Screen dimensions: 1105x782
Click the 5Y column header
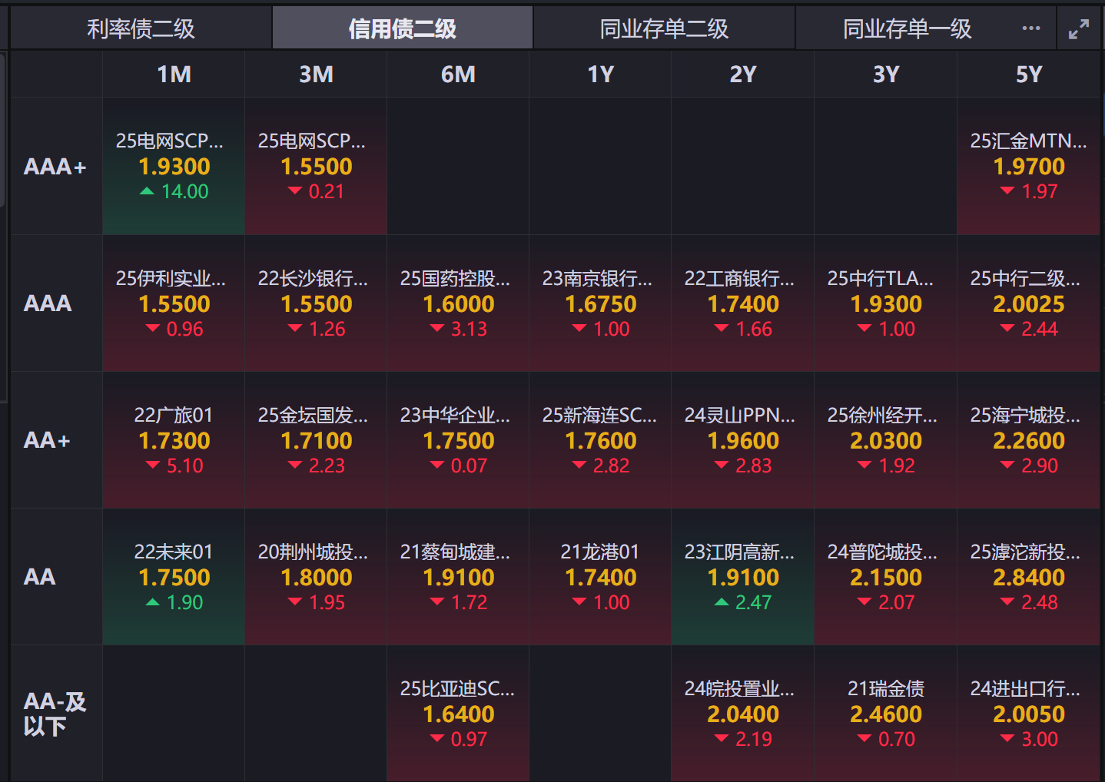pyautogui.click(x=1028, y=75)
